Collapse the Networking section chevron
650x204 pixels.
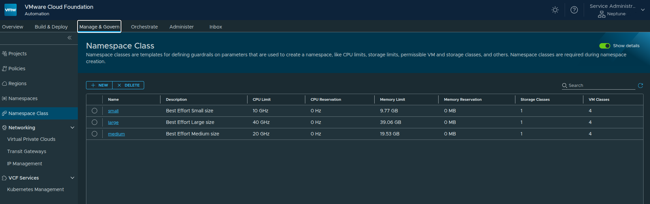tap(72, 128)
